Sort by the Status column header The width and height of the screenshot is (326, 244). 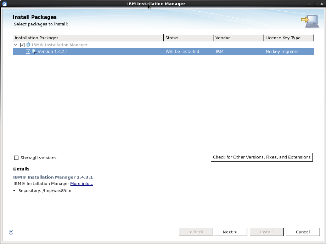point(189,38)
